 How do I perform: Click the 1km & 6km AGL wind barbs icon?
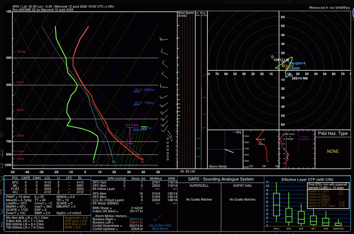(x=157, y=218)
